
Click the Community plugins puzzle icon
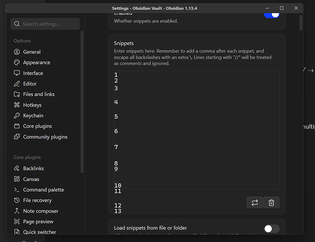click(17, 137)
